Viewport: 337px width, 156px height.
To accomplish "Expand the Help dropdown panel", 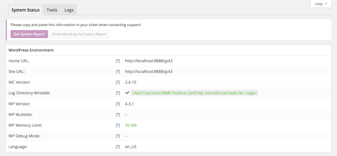I will pos(321,4).
